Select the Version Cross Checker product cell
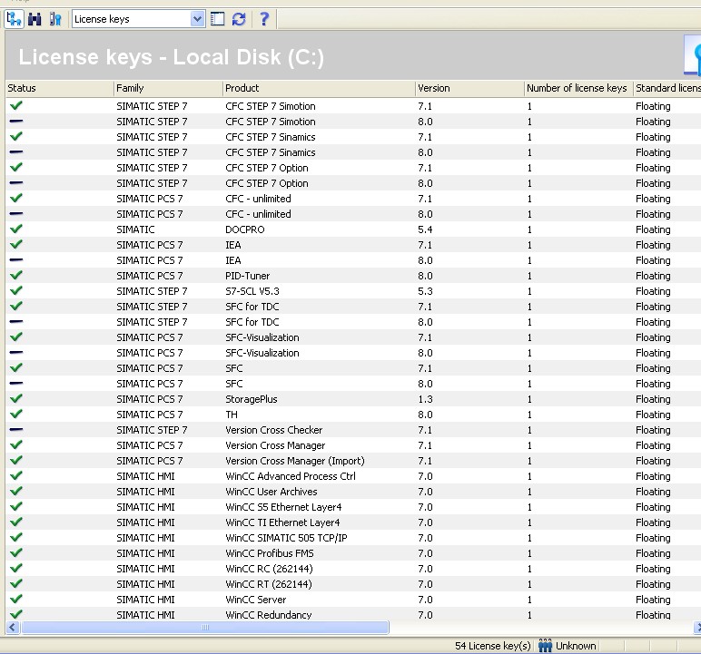Image resolution: width=701 pixels, height=654 pixels. (x=273, y=430)
